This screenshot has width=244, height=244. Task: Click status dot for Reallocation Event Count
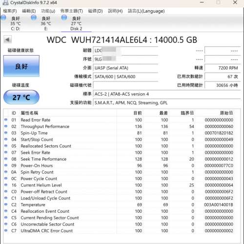[x=6, y=211]
